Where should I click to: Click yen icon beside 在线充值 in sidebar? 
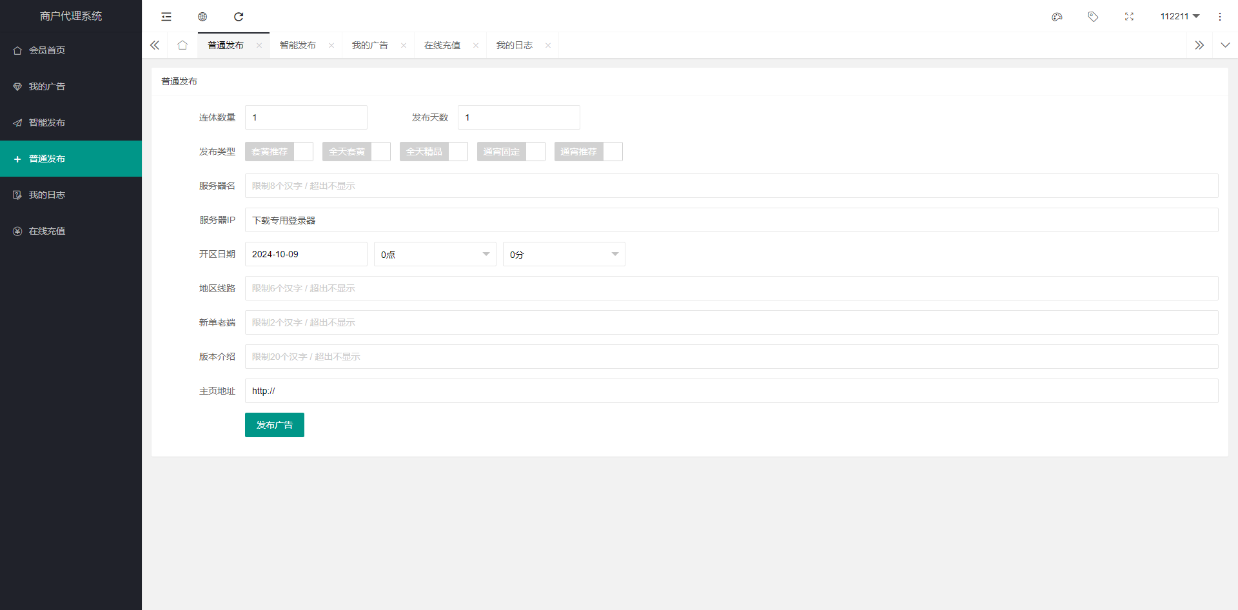(x=17, y=231)
